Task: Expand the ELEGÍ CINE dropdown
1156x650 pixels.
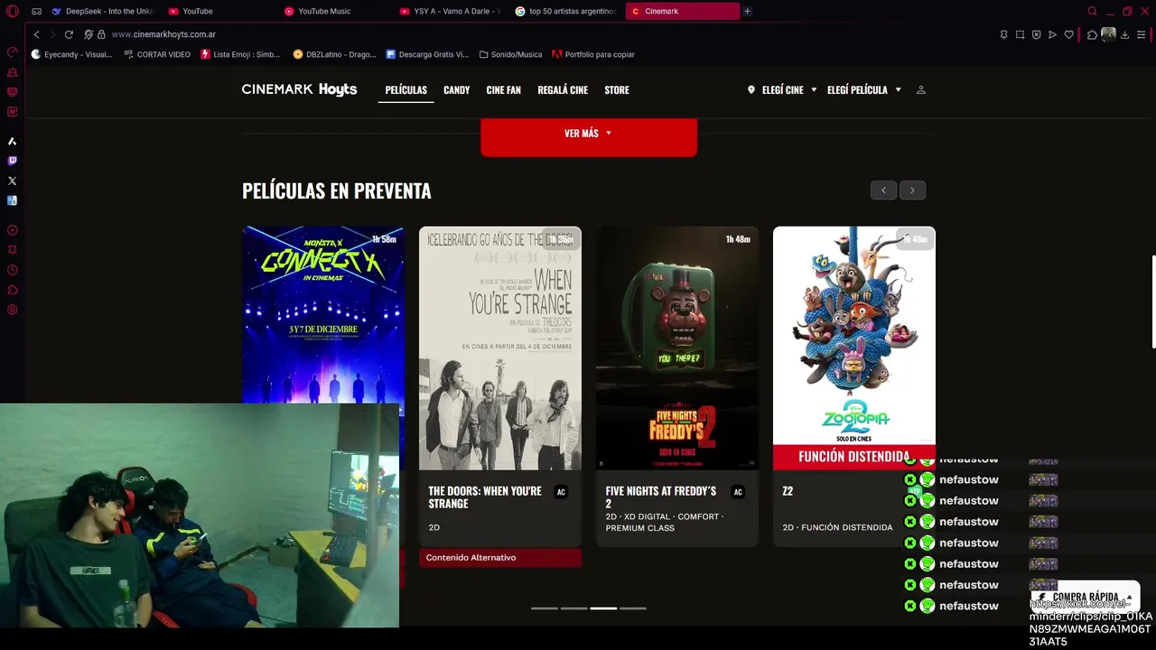Action: click(782, 90)
